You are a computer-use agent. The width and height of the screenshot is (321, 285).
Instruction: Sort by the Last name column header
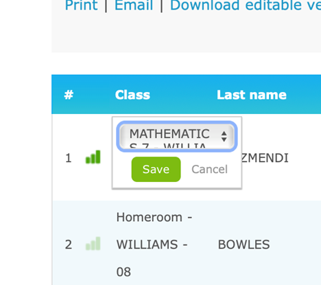(252, 95)
